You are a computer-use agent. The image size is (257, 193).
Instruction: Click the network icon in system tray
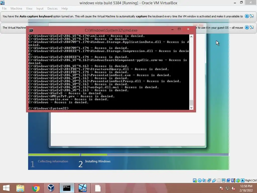tap(227, 188)
